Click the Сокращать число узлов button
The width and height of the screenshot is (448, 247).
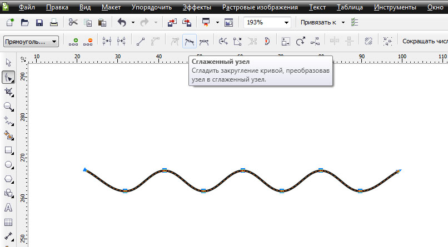[x=425, y=42]
